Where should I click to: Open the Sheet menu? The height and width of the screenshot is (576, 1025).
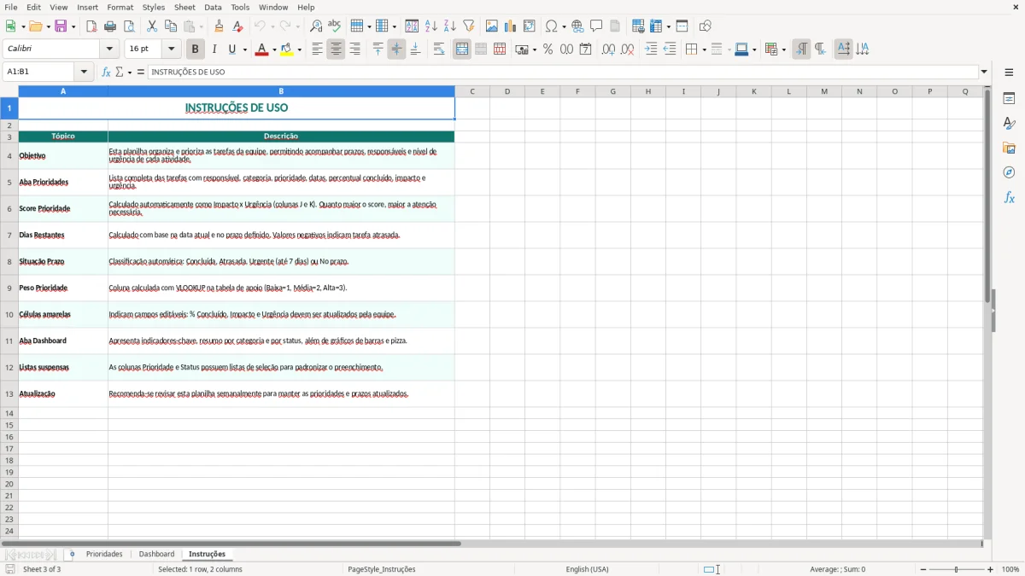184,7
